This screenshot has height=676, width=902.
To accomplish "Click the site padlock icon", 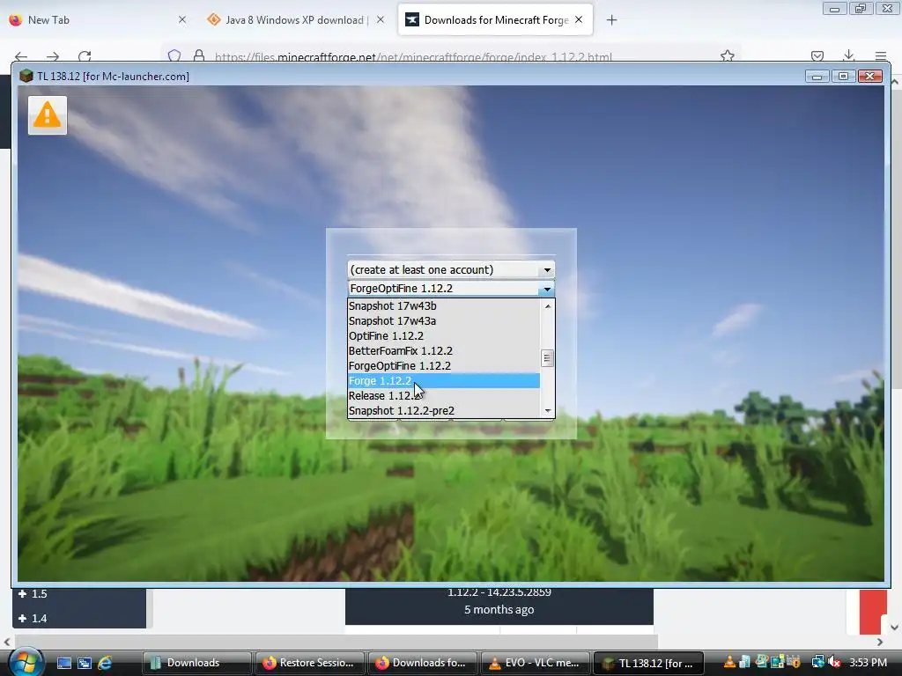I will pyautogui.click(x=199, y=55).
